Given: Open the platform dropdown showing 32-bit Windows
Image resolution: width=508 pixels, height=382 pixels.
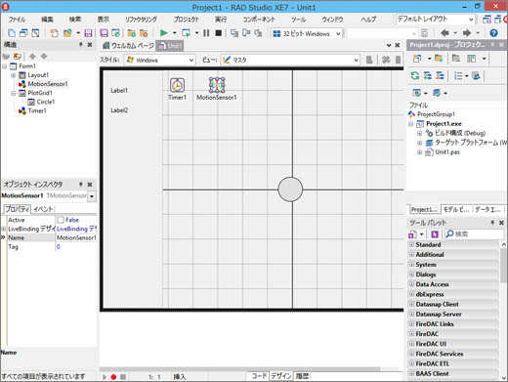Looking at the screenshot, I should pyautogui.click(x=307, y=33).
